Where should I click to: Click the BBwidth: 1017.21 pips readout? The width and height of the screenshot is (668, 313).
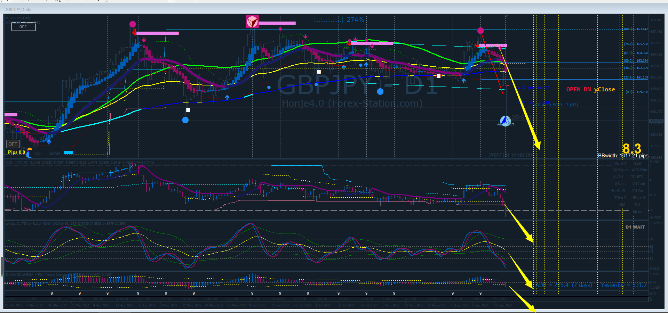click(x=623, y=156)
